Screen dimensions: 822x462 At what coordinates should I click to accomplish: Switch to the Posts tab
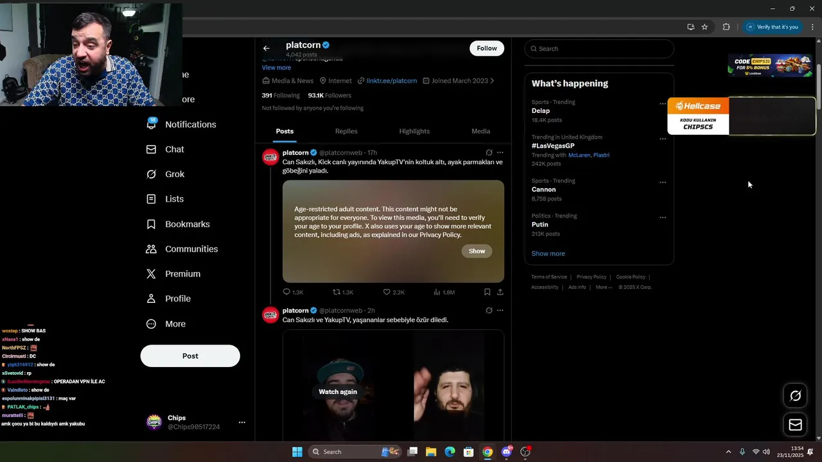click(285, 131)
